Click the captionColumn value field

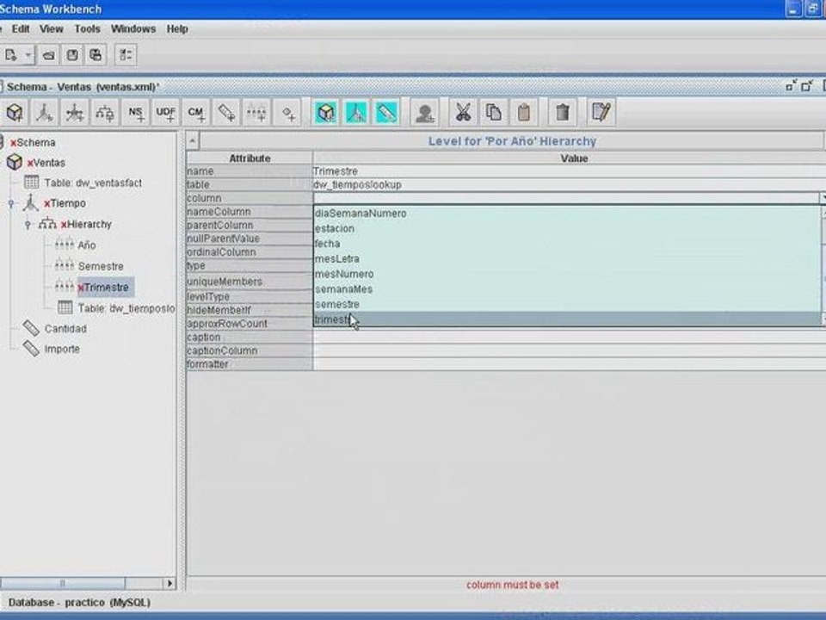click(x=570, y=351)
